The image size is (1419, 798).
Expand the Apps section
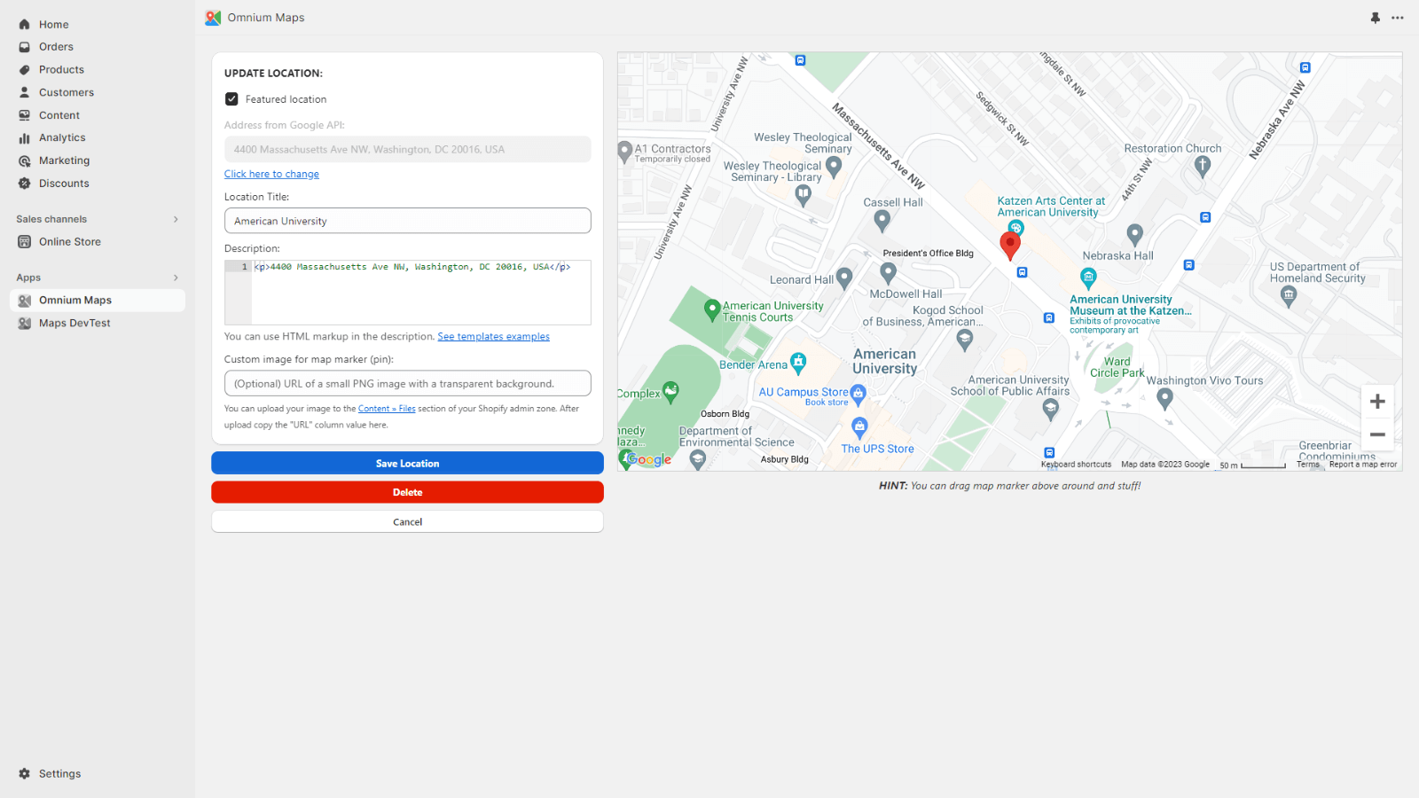(174, 277)
